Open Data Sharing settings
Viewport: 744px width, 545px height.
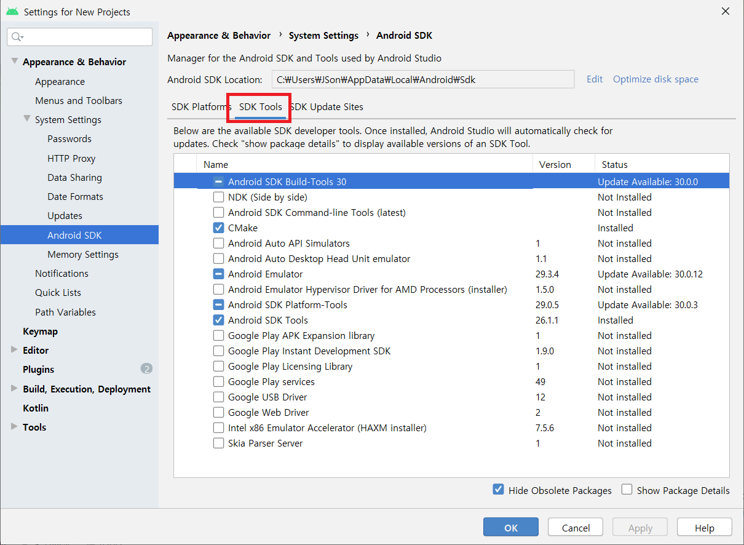(74, 177)
